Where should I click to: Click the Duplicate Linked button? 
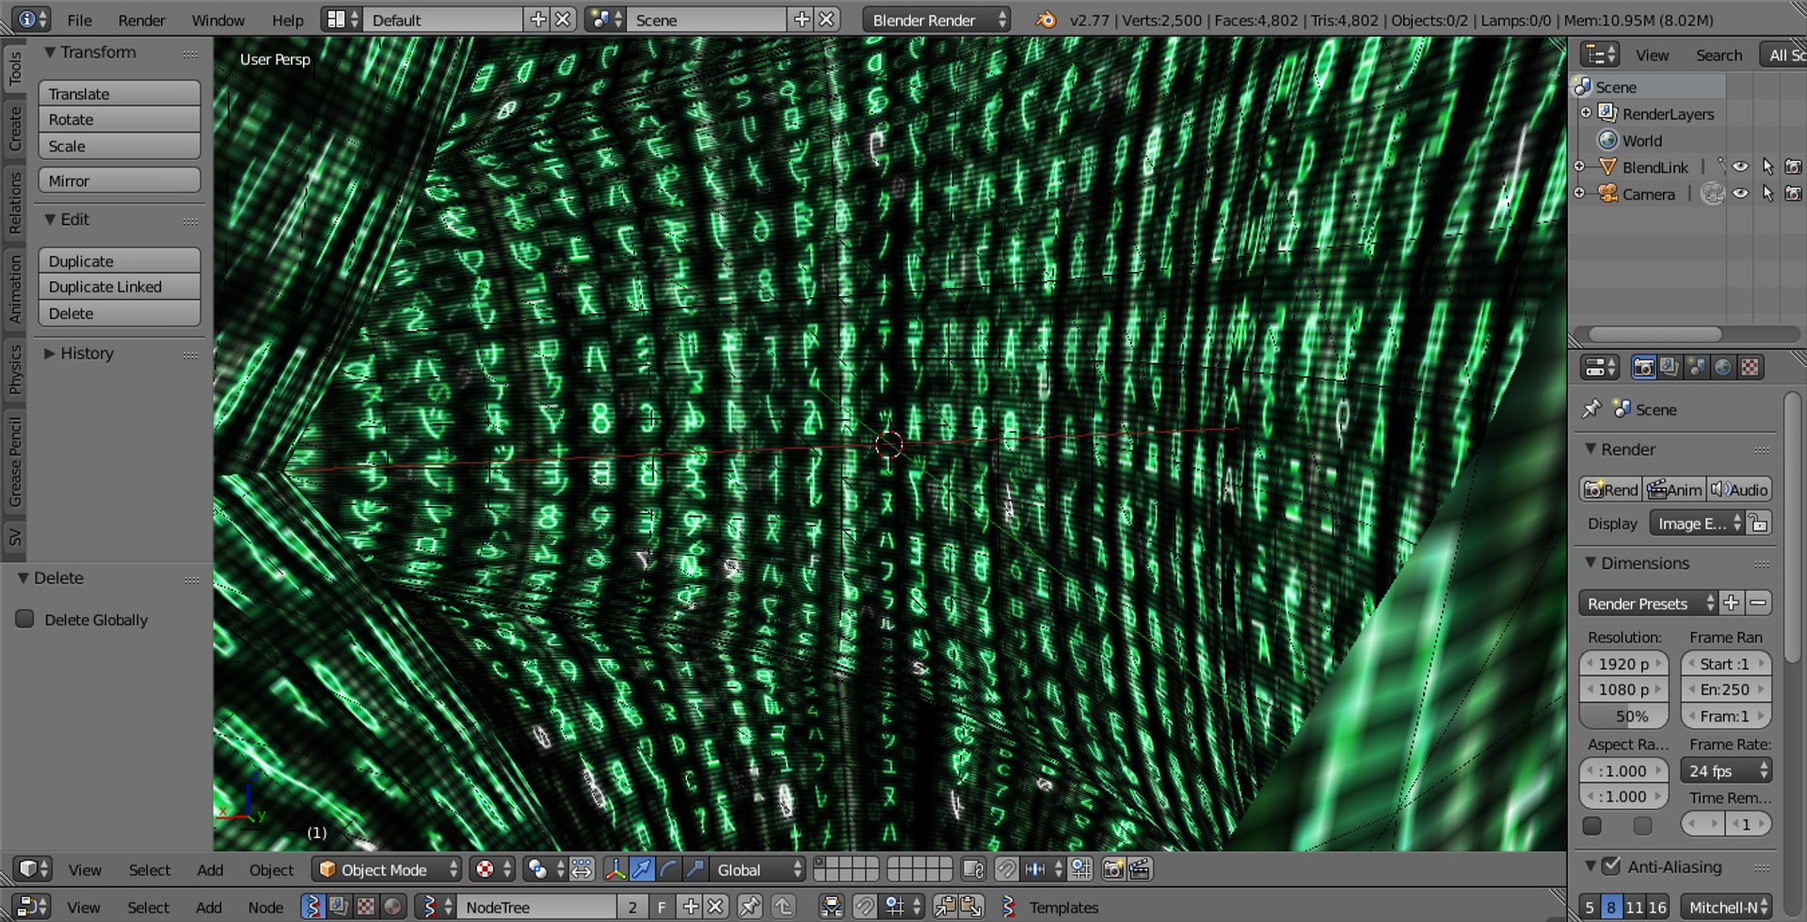coord(120,287)
